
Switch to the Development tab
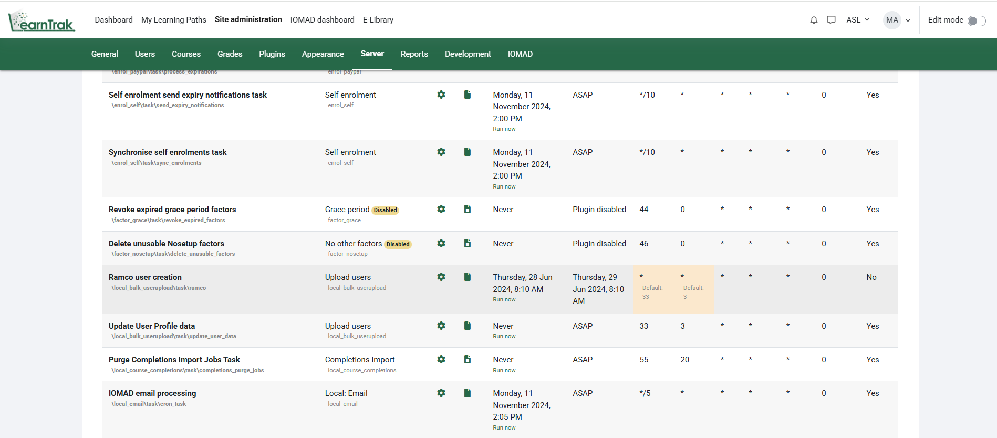coord(468,54)
